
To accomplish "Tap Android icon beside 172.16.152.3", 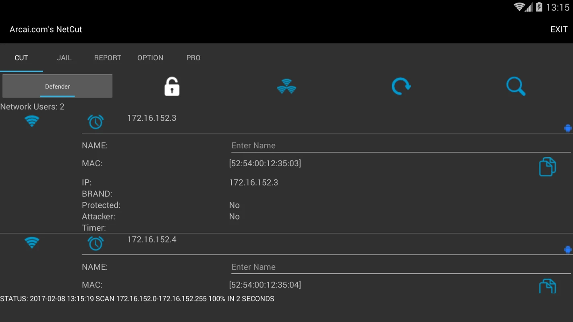I will pos(568,128).
